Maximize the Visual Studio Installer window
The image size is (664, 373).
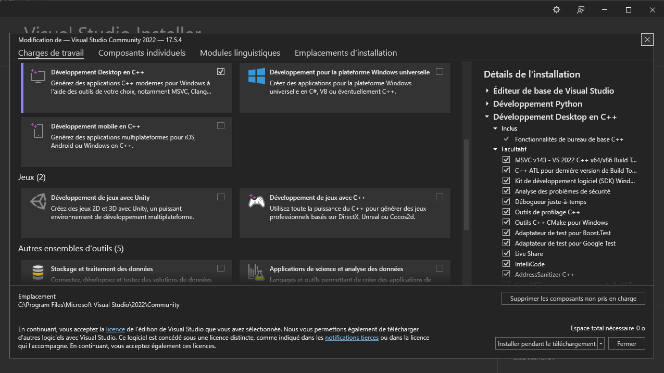[629, 10]
